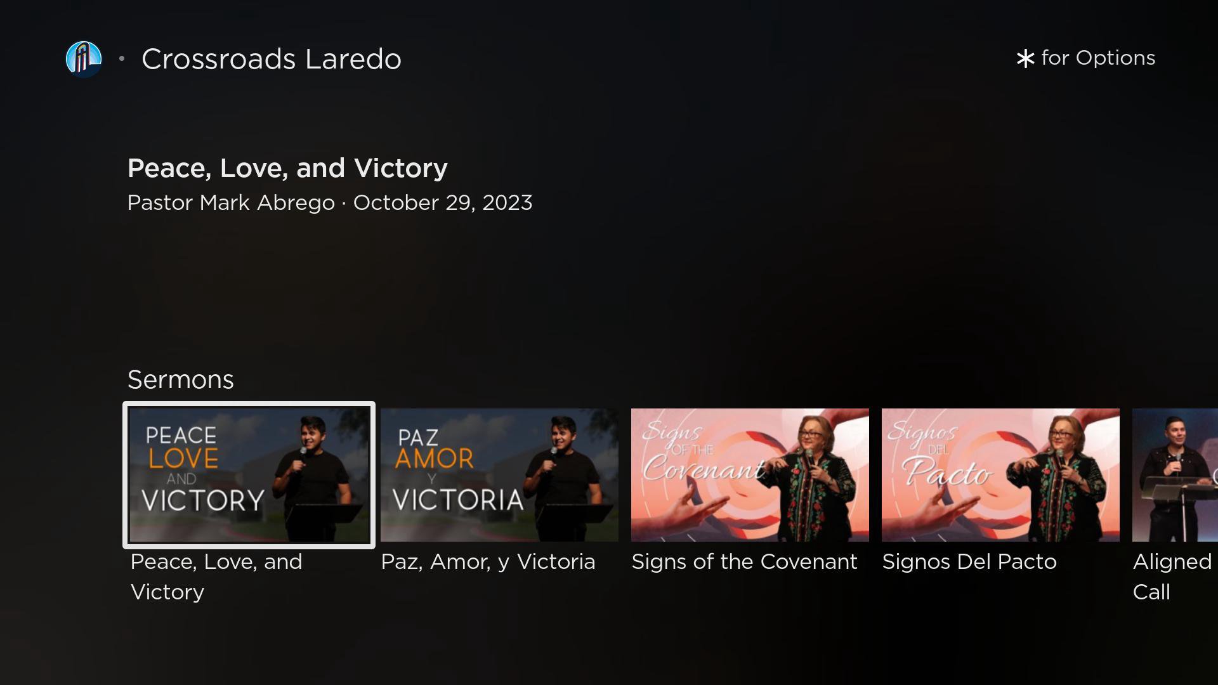Click the bold sermon heading Peace, Love, and Victory
The image size is (1218, 685).
pyautogui.click(x=287, y=168)
